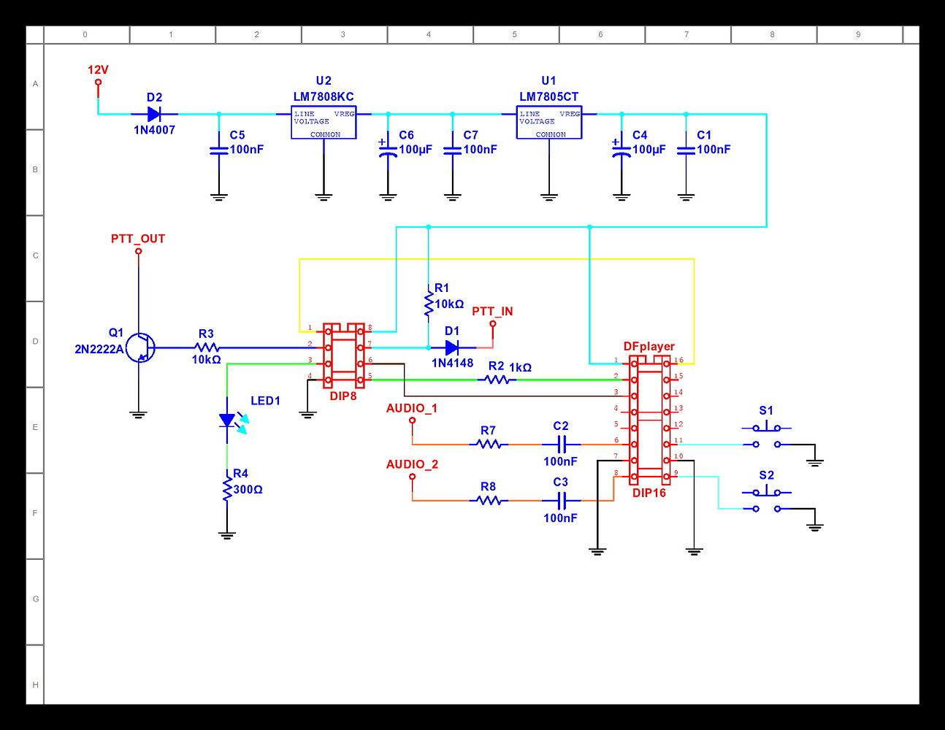
Task: Select the U2 LM7808KC regulator block
Action: 323,123
